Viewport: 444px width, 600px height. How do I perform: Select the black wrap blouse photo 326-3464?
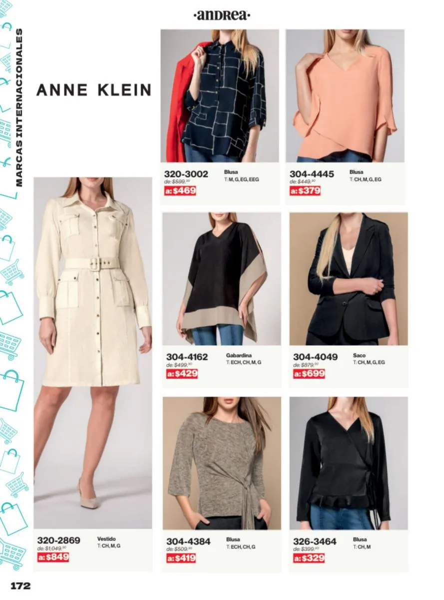(349, 463)
